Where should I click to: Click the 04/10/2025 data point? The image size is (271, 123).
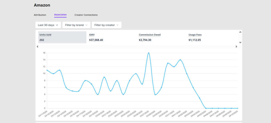(237, 108)
